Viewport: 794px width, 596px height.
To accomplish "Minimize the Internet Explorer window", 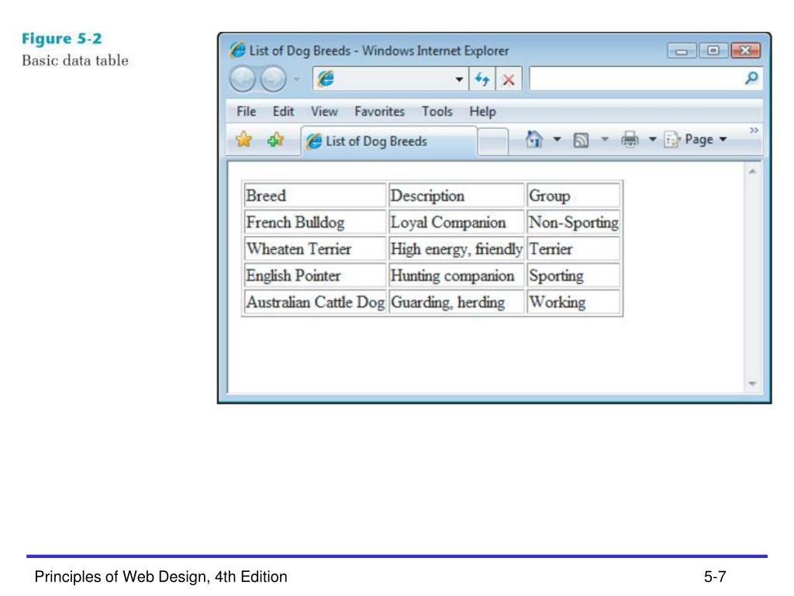I will coord(682,50).
